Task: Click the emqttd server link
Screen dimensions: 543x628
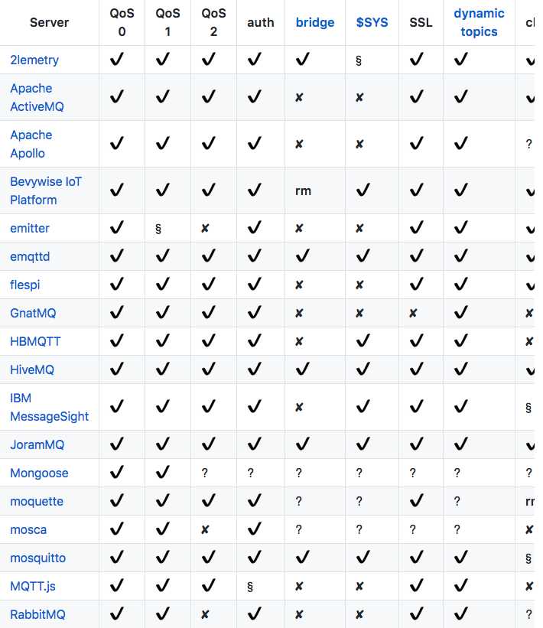Action: (x=30, y=256)
